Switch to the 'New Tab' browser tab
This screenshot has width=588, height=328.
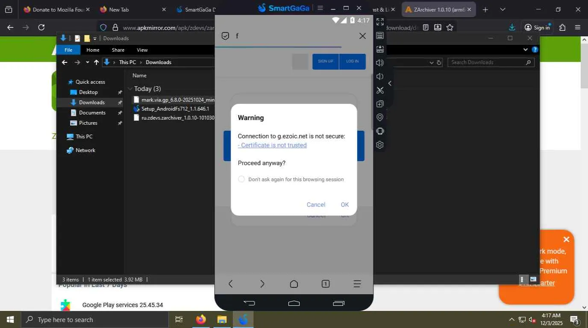click(x=132, y=9)
